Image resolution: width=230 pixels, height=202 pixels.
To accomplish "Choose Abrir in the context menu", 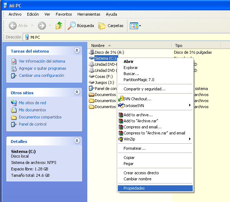I will 155,62.
